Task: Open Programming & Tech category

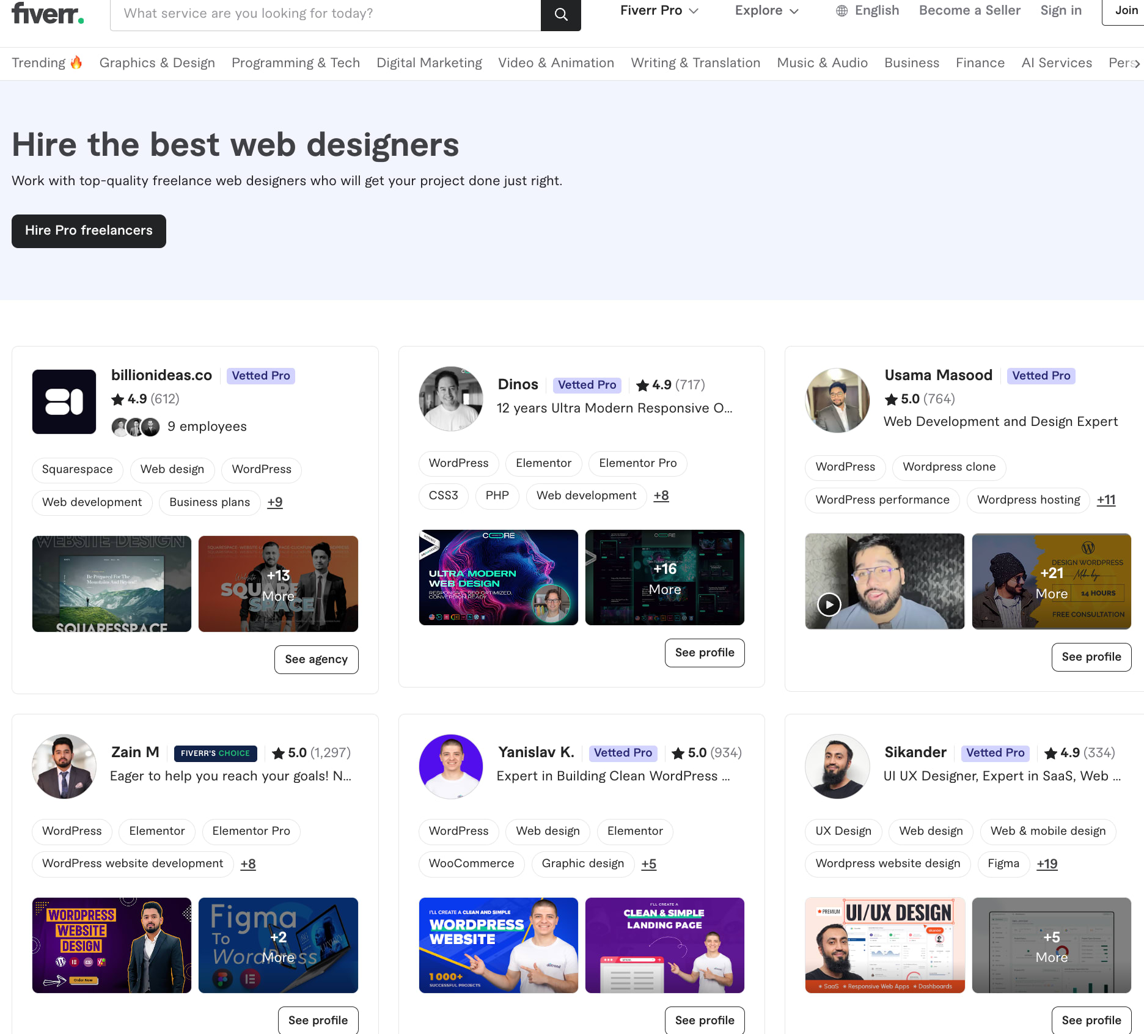Action: pyautogui.click(x=296, y=63)
